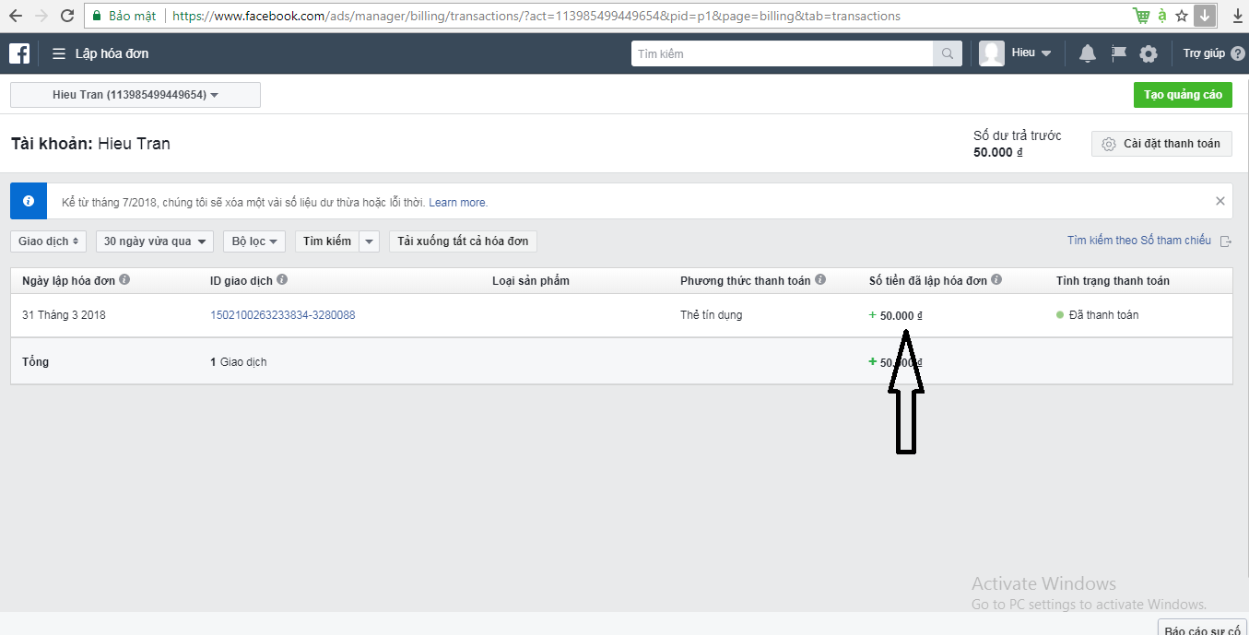Click info icon beside Số tiền đã lập hóa đơn
Screen dimensions: 1249x635
point(996,279)
